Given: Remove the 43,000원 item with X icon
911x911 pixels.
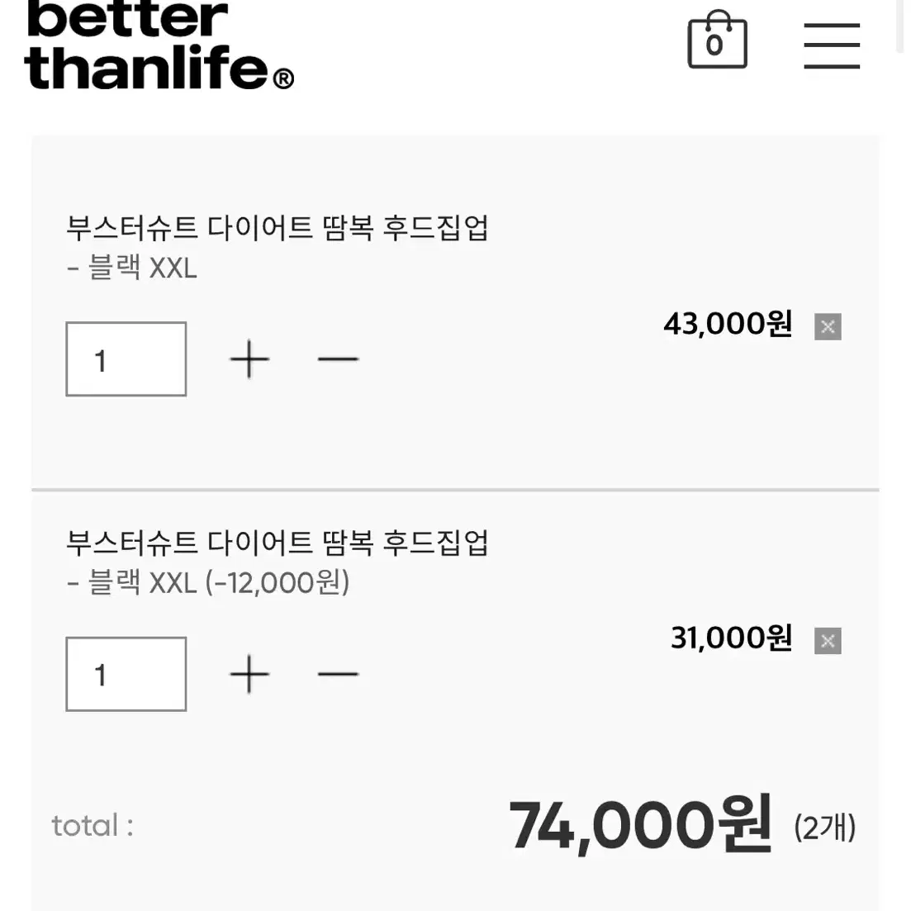Looking at the screenshot, I should point(828,326).
